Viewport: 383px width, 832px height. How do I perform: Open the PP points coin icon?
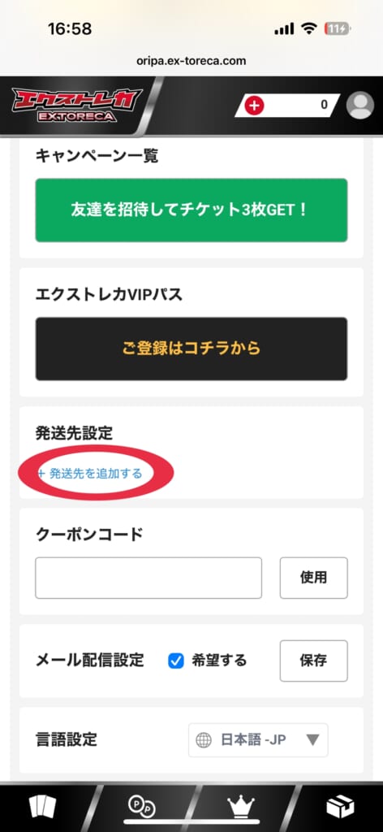pos(142,807)
